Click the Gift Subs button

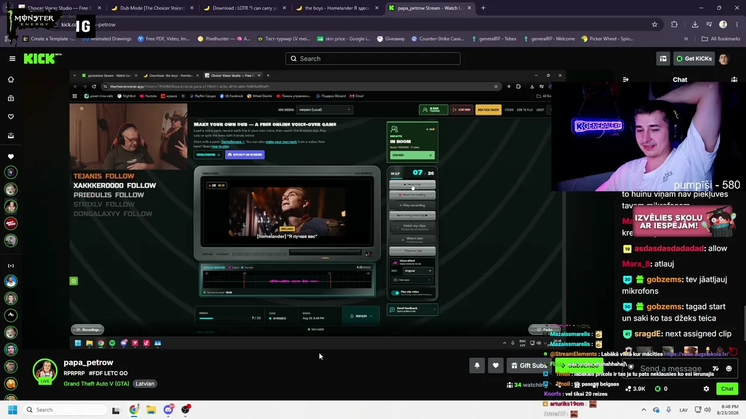pyautogui.click(x=529, y=365)
